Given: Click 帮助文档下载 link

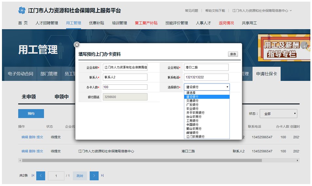Looking at the screenshot, I should pyautogui.click(x=215, y=10).
